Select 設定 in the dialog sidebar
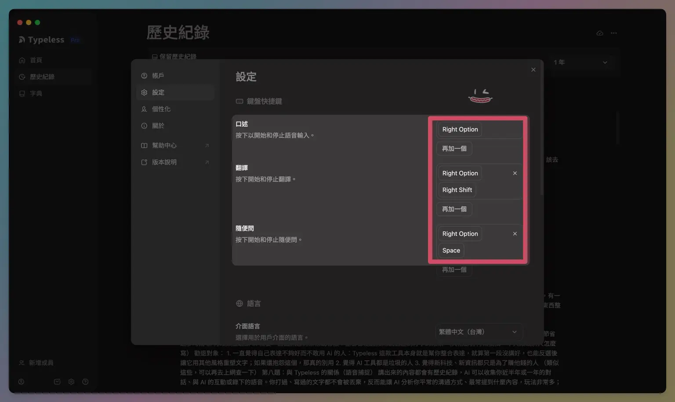This screenshot has width=675, height=402. [x=175, y=93]
